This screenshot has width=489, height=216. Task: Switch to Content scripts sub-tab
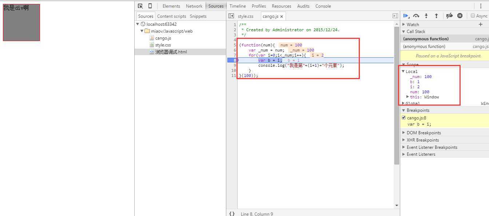coord(171,16)
